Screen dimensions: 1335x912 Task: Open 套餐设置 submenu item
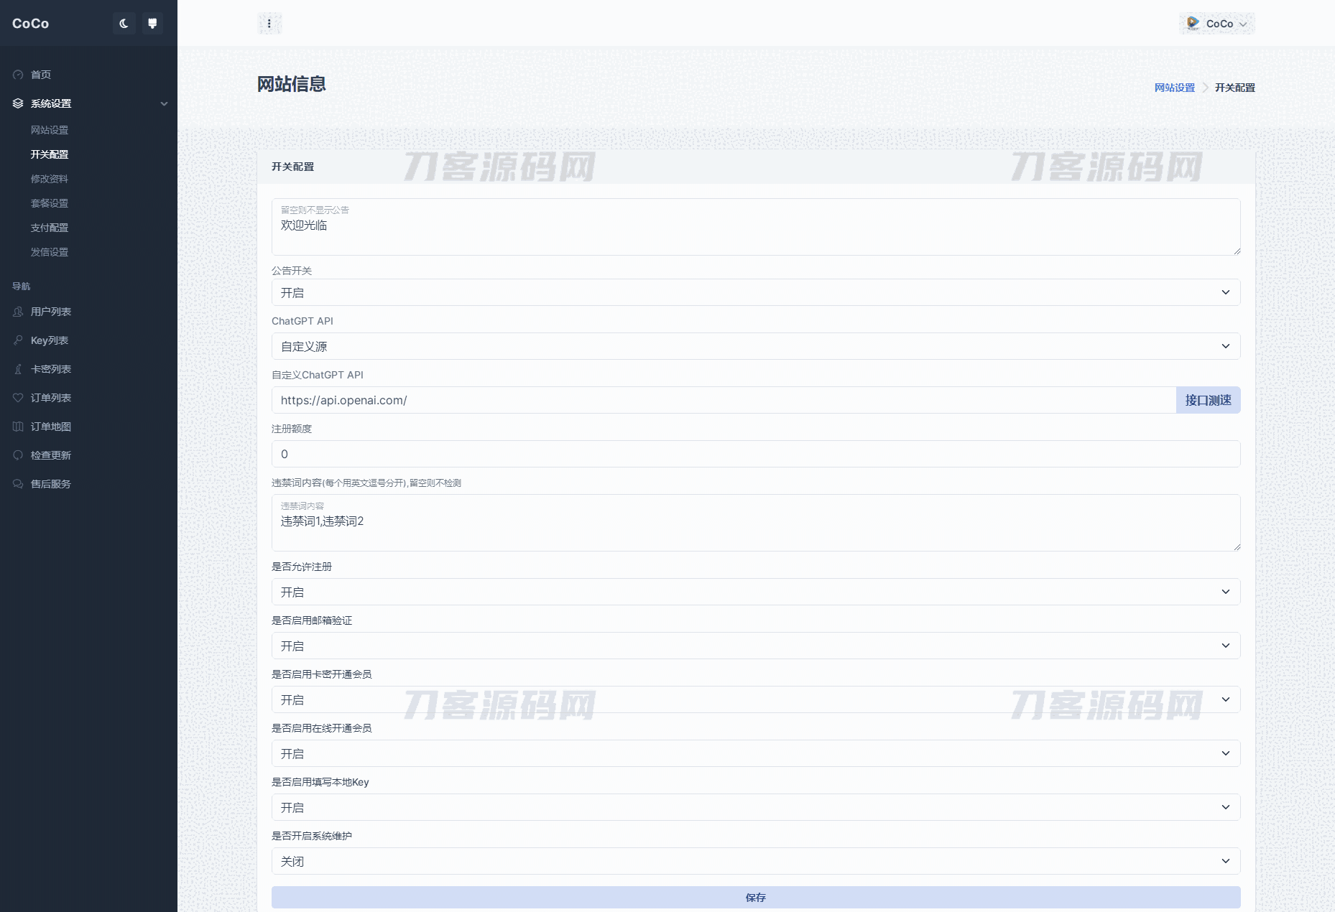(x=50, y=203)
